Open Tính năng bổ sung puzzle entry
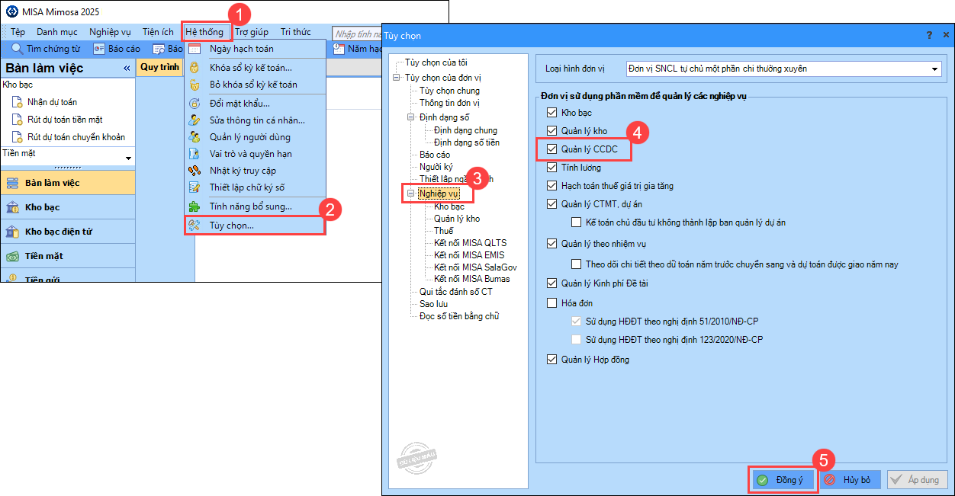Viewport: 955px width, 496px height. 255,206
